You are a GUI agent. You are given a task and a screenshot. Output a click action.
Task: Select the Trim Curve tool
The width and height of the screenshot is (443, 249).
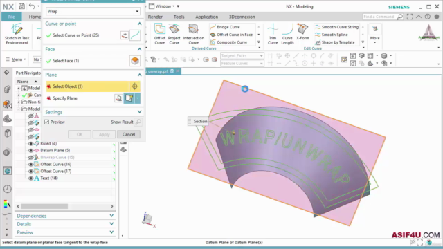click(x=273, y=34)
